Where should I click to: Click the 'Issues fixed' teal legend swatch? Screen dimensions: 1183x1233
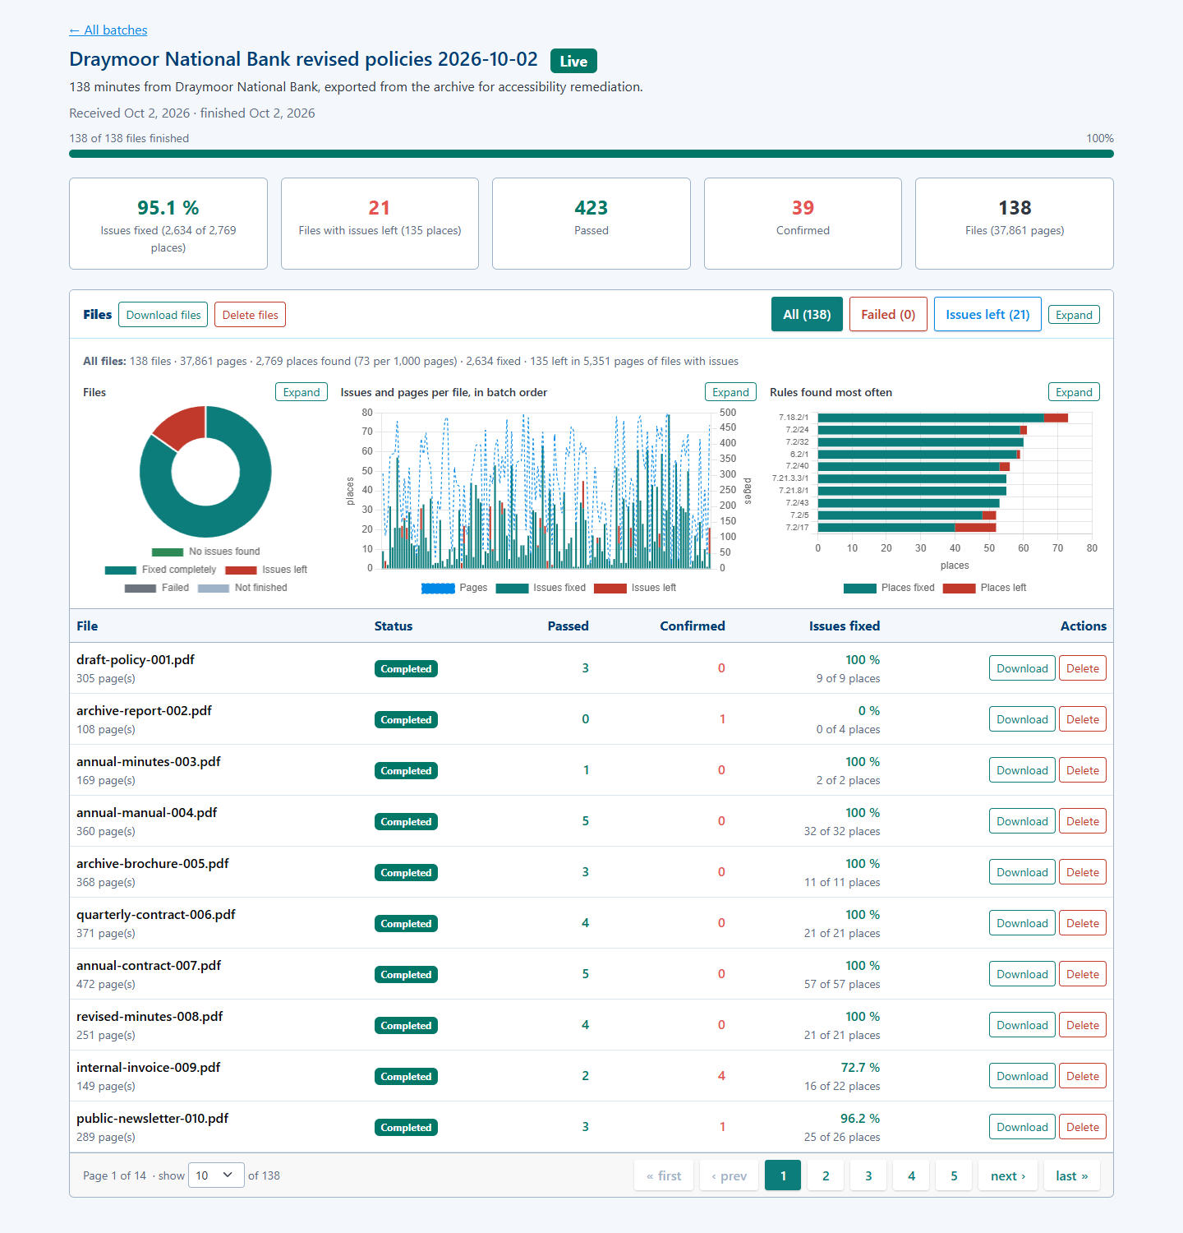(513, 588)
